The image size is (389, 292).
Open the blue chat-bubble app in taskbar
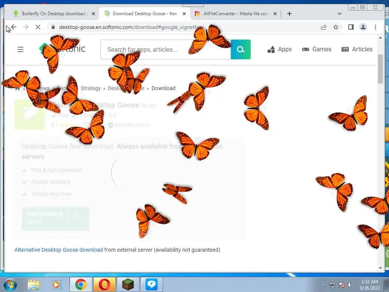[151, 284]
